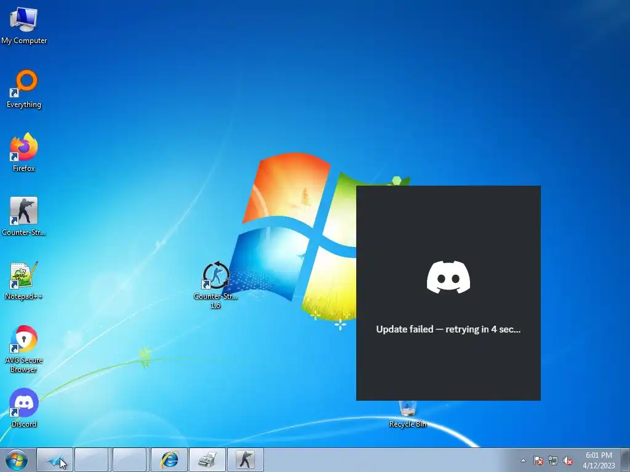Click the Show desktop strip at taskbar end

point(626,460)
